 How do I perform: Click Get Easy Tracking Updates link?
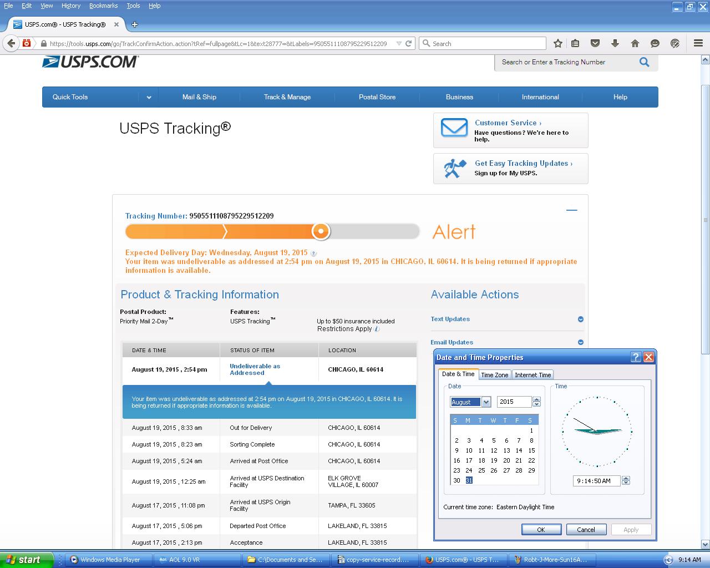pyautogui.click(x=524, y=164)
